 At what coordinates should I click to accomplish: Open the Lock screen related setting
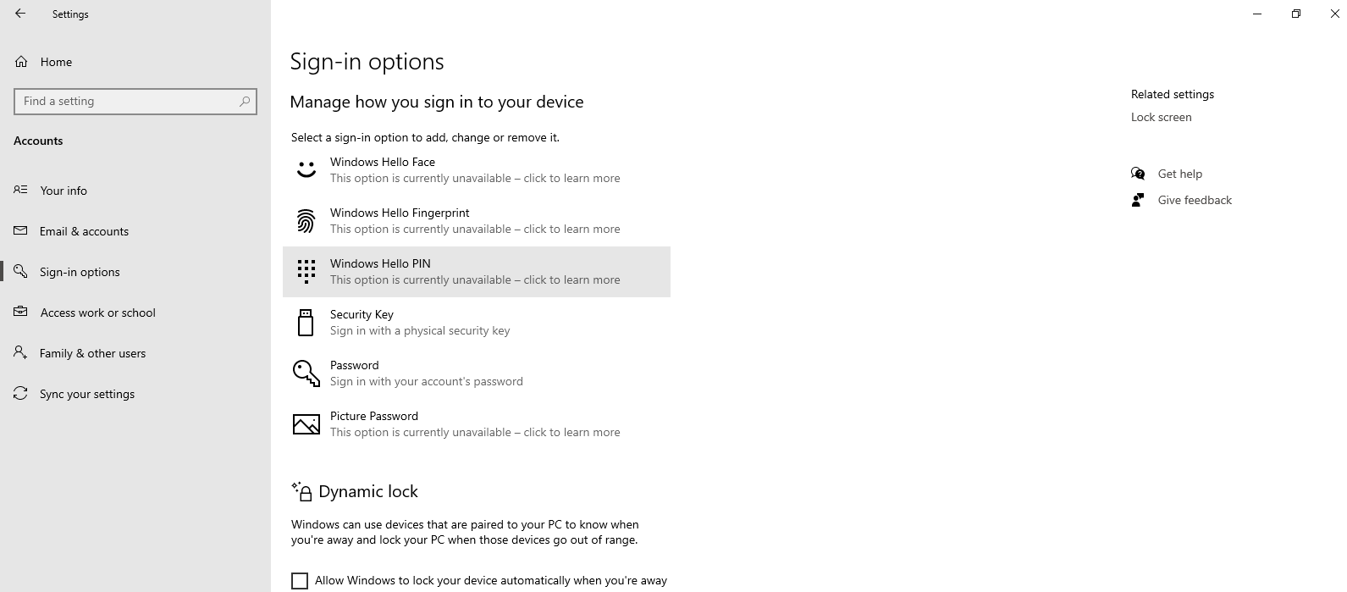pyautogui.click(x=1161, y=118)
